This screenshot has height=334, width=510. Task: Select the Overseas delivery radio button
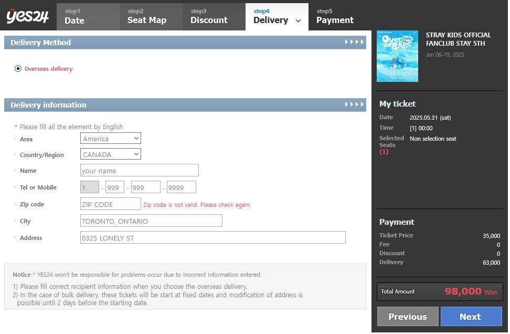(18, 69)
